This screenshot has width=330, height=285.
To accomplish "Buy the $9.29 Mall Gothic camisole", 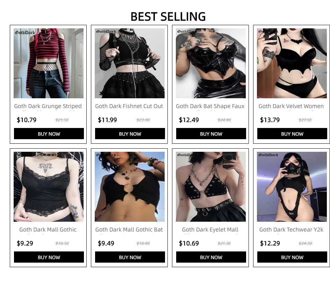I will click(x=49, y=257).
